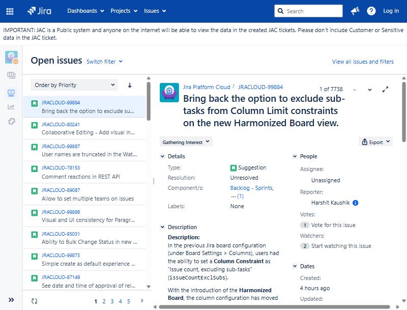Image resolution: width=407 pixels, height=310 pixels.
Task: Open the Dashboards menu
Action: point(85,11)
